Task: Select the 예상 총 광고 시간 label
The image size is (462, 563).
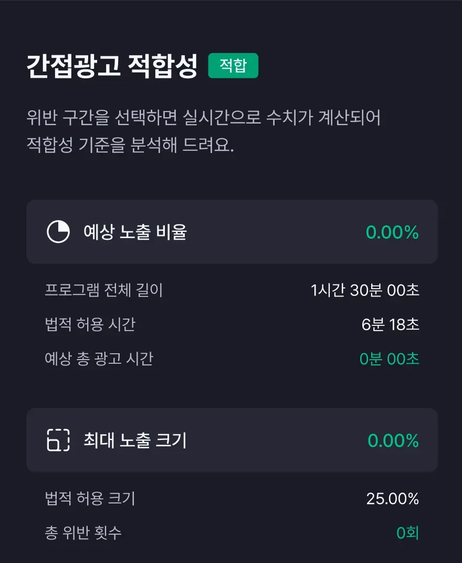Action: click(x=99, y=359)
